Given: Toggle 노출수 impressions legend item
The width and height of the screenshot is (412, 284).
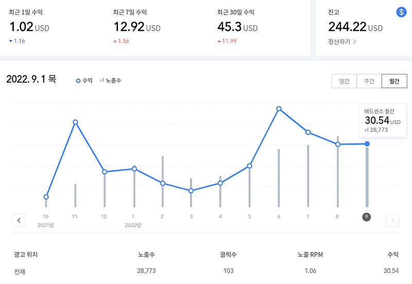Looking at the screenshot, I should [x=111, y=80].
